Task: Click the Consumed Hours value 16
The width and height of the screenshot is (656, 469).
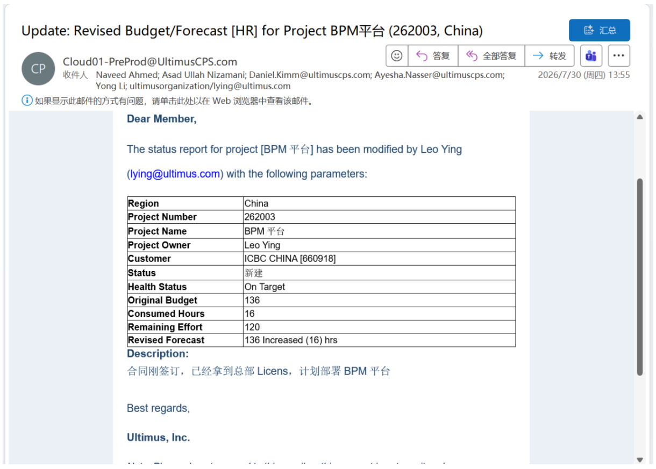Action: click(379, 314)
